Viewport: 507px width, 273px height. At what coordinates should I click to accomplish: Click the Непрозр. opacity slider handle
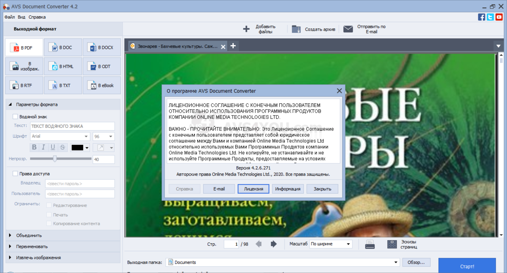[x=55, y=159]
